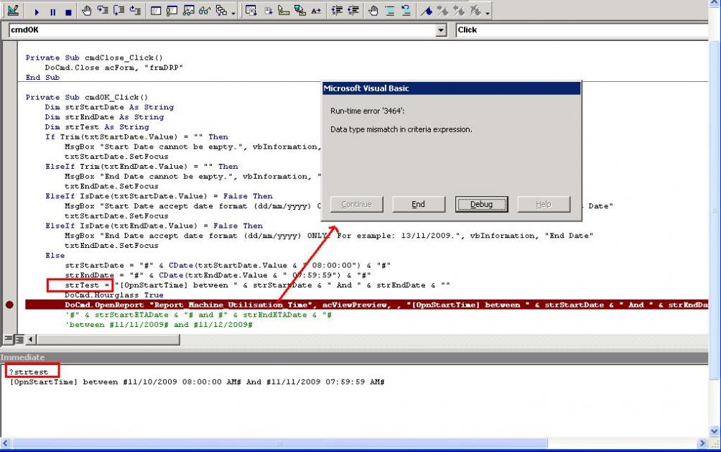Open the cmdOK object dropdown arrow
721x452 pixels.
pos(441,30)
